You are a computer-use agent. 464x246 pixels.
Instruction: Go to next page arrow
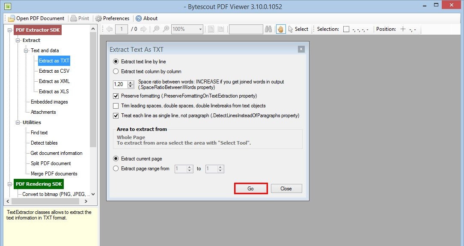coord(143,29)
